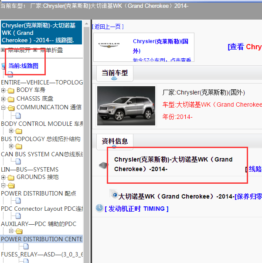The width and height of the screenshot is (262, 263).
Task: Go back via 返回上一页 link
Action: point(108,27)
